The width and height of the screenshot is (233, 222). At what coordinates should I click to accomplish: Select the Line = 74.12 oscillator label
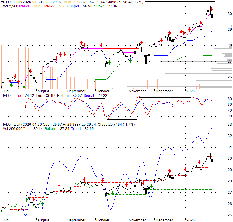coord(24,96)
